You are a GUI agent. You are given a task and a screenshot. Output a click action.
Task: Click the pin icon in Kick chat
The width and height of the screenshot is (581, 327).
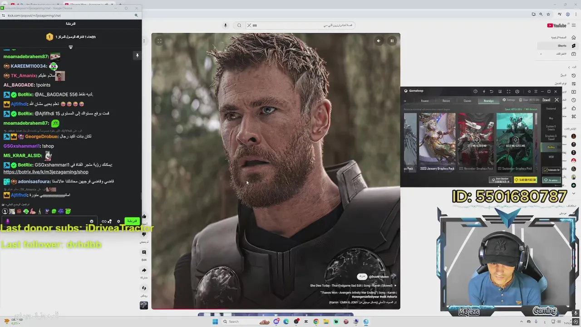[137, 55]
